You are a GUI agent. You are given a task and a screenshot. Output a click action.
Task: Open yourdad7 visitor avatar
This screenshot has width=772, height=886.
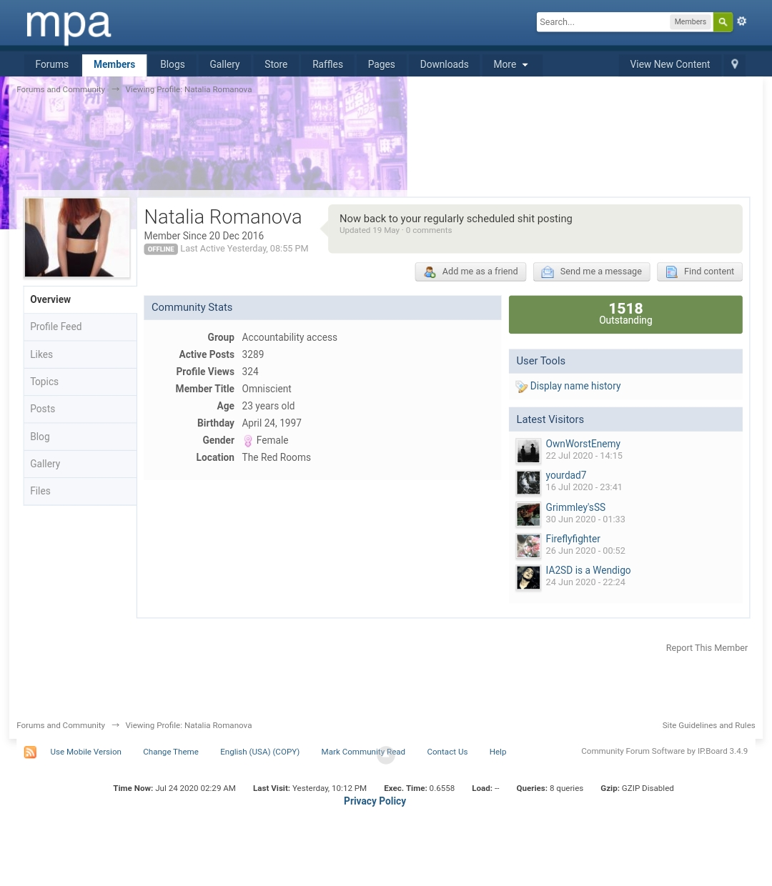coord(528,482)
